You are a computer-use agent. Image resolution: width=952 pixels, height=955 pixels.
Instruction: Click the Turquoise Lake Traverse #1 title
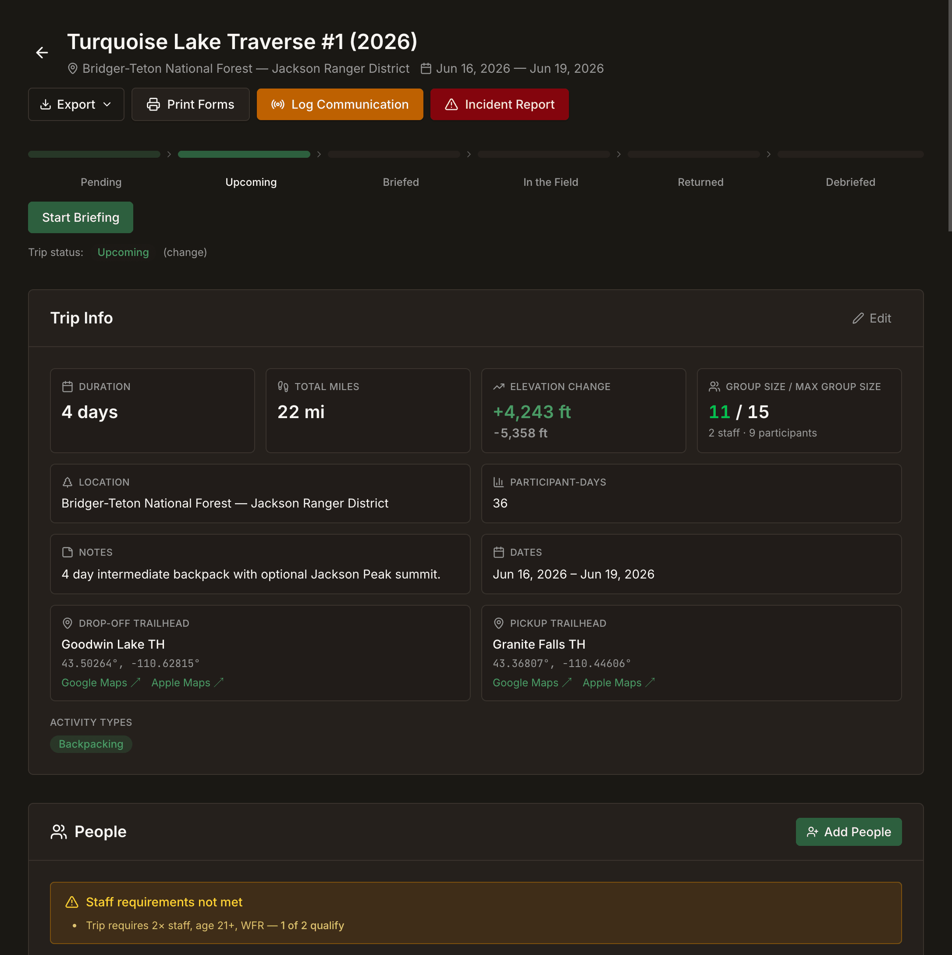(x=242, y=42)
